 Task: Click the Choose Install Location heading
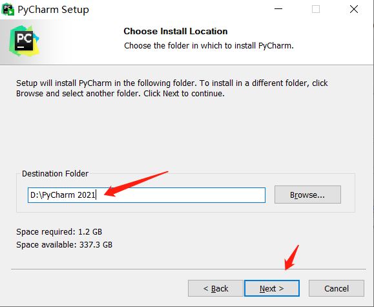[175, 31]
